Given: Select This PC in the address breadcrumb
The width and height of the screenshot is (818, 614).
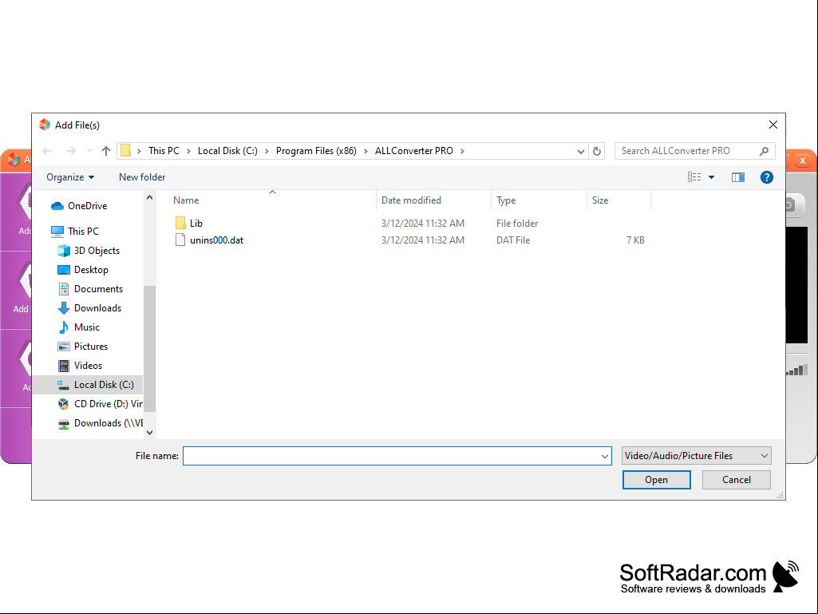Looking at the screenshot, I should coord(164,151).
